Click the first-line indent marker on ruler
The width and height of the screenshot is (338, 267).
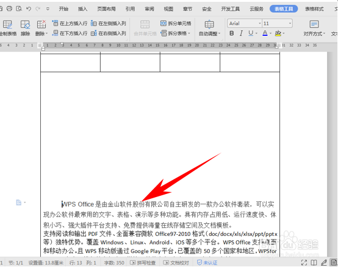point(62,44)
